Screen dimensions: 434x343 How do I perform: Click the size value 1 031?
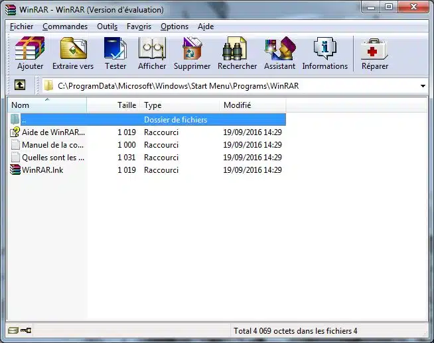coord(127,158)
